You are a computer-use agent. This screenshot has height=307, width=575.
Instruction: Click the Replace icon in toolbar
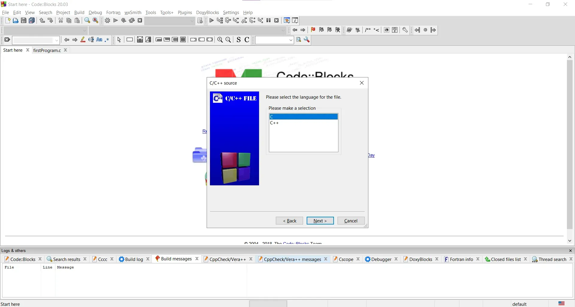point(96,21)
